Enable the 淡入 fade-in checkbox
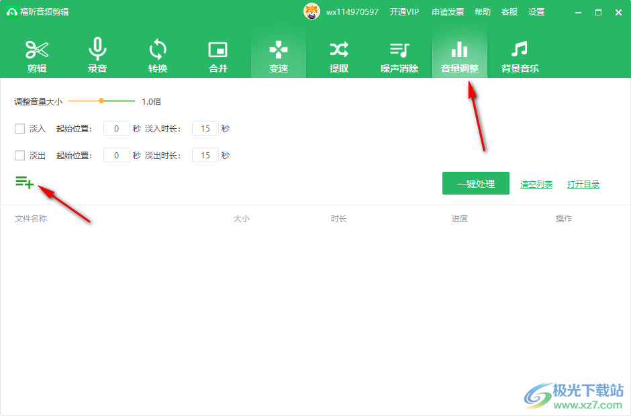The height and width of the screenshot is (416, 631). (20, 128)
